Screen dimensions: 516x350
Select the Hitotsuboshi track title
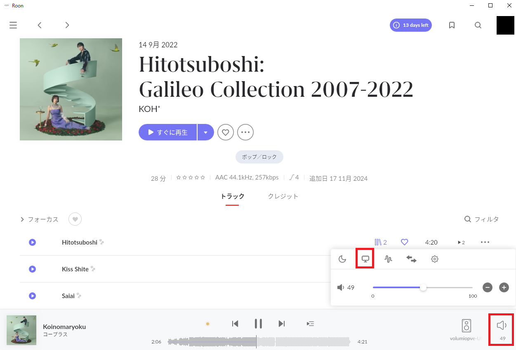[80, 243]
